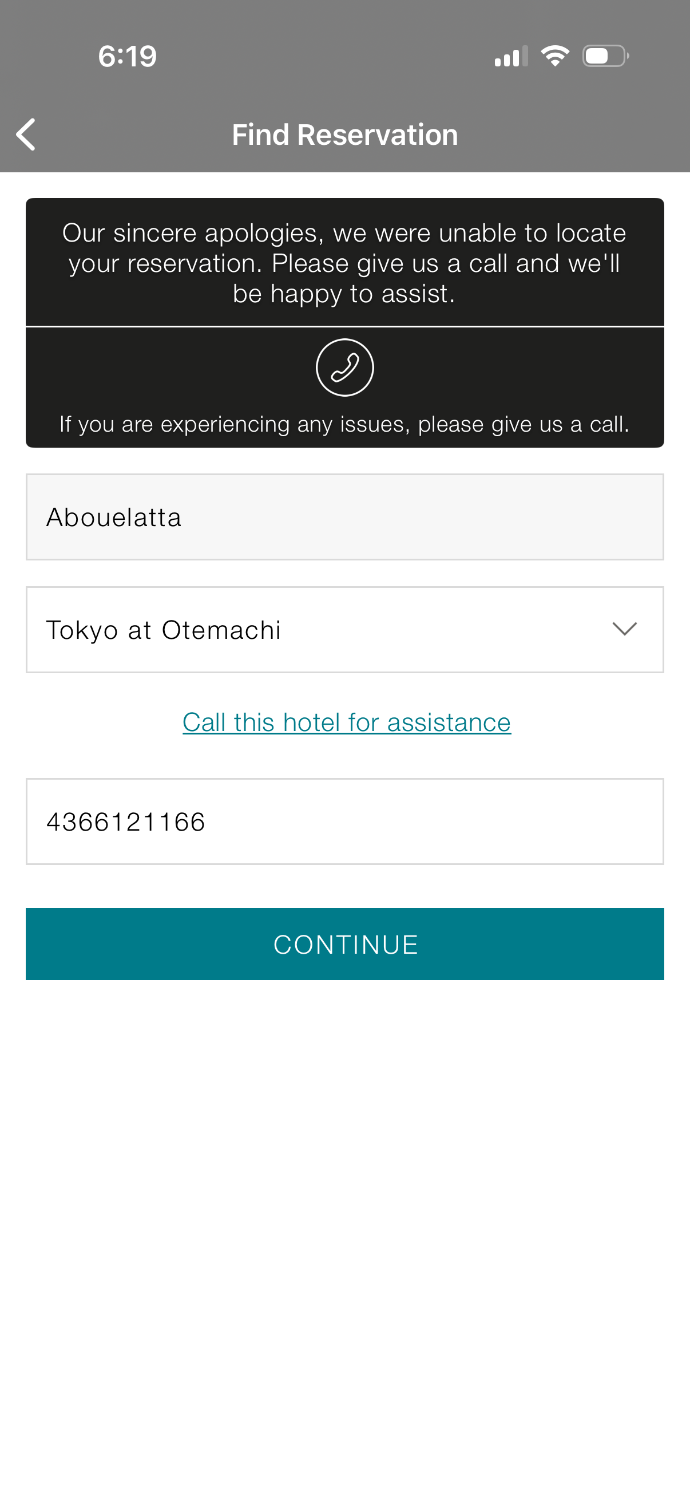Tap the circled phone call icon
This screenshot has width=690, height=1501.
coord(344,367)
